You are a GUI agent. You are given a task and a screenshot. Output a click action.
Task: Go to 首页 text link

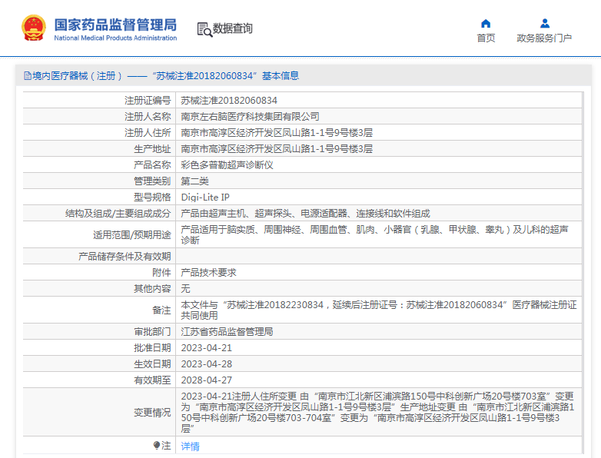[x=486, y=38]
